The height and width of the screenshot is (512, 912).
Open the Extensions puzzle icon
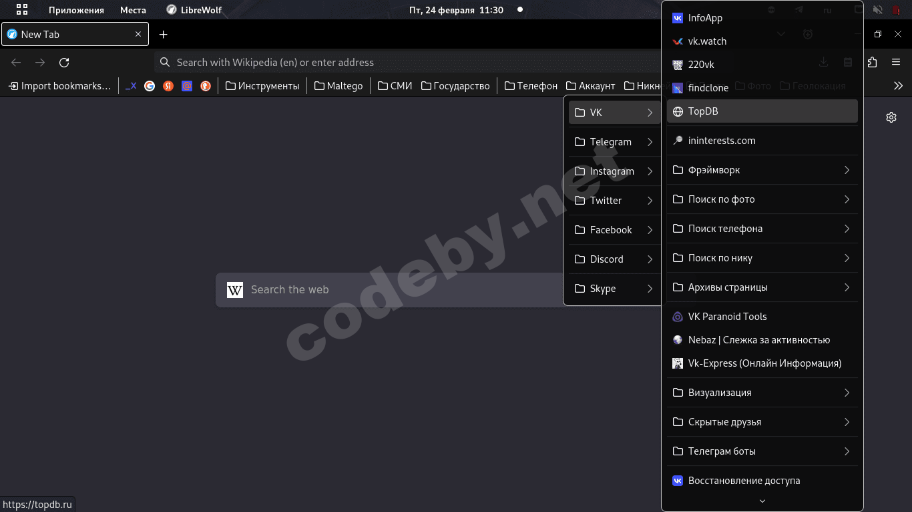tap(872, 63)
